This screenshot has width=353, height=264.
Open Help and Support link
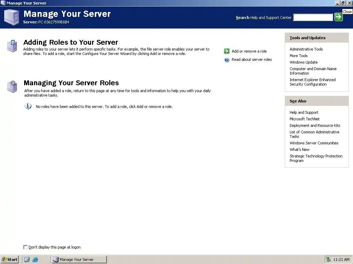point(304,112)
